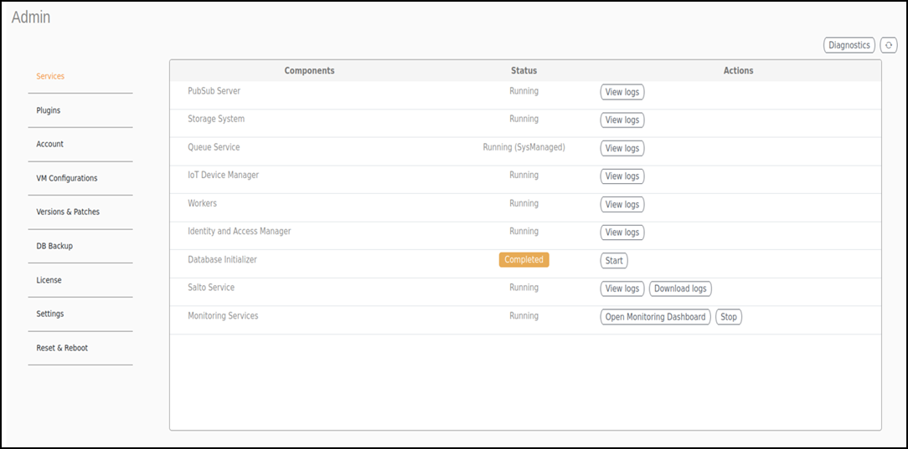Click the refresh icon beside Diagnostics
The width and height of the screenshot is (908, 449).
888,45
